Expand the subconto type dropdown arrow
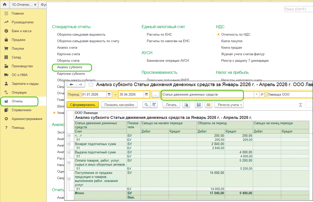The image size is (313, 202). [256, 95]
